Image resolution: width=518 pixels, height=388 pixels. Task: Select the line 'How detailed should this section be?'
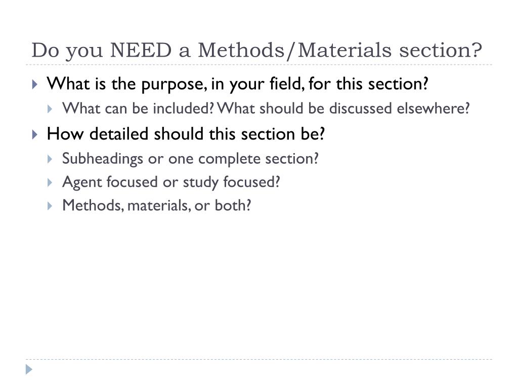click(186, 134)
